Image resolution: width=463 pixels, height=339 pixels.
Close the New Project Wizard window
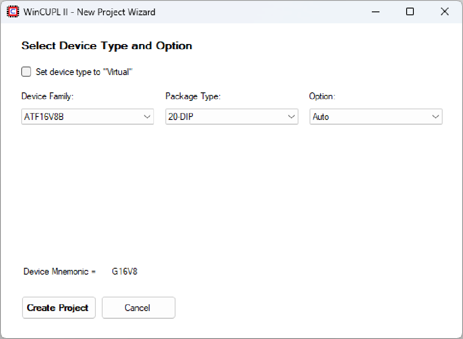[445, 12]
